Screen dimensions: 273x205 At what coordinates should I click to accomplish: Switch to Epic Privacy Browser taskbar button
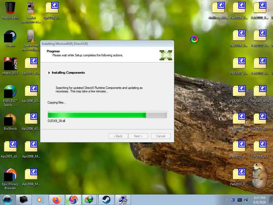pos(73,200)
